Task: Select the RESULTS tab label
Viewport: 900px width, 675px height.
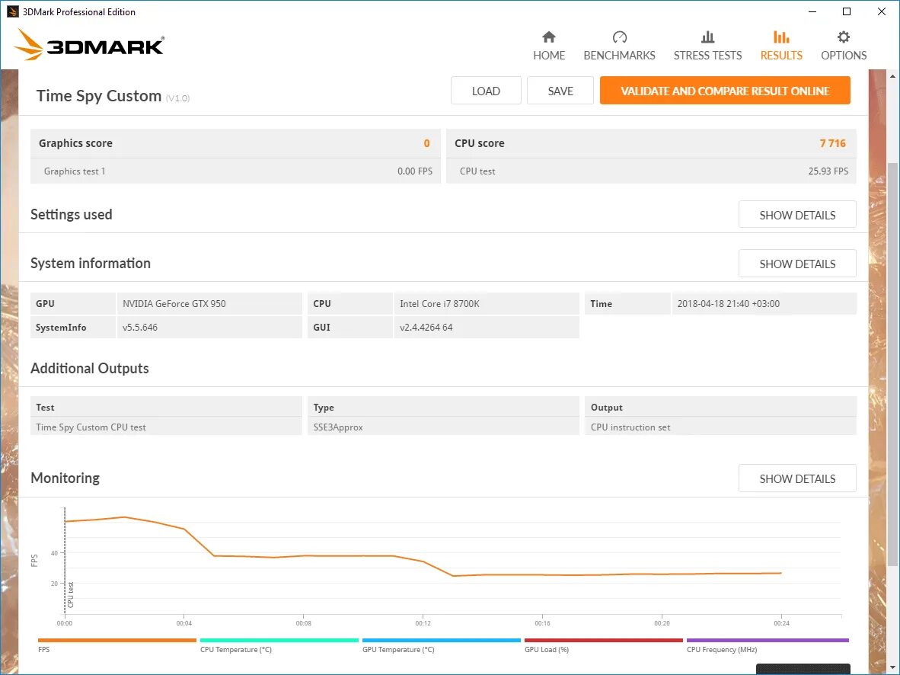Action: click(781, 56)
